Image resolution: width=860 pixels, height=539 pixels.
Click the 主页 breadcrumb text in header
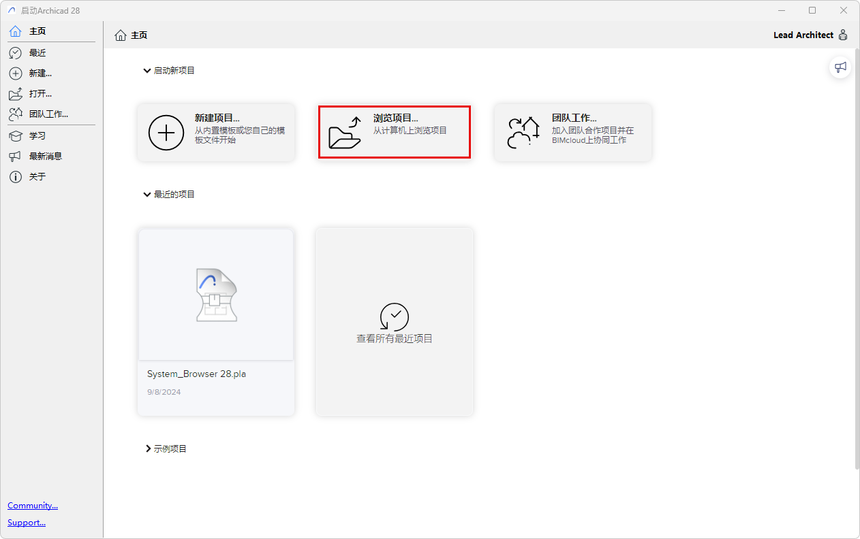point(139,35)
